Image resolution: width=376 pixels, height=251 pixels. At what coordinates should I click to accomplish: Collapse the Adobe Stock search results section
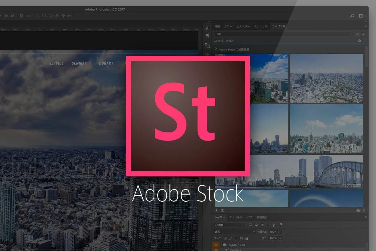[x=216, y=49]
